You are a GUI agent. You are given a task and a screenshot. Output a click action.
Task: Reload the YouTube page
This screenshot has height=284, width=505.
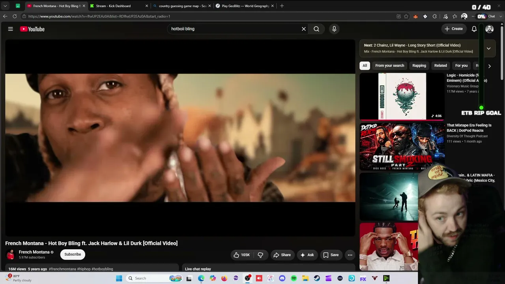point(15,16)
